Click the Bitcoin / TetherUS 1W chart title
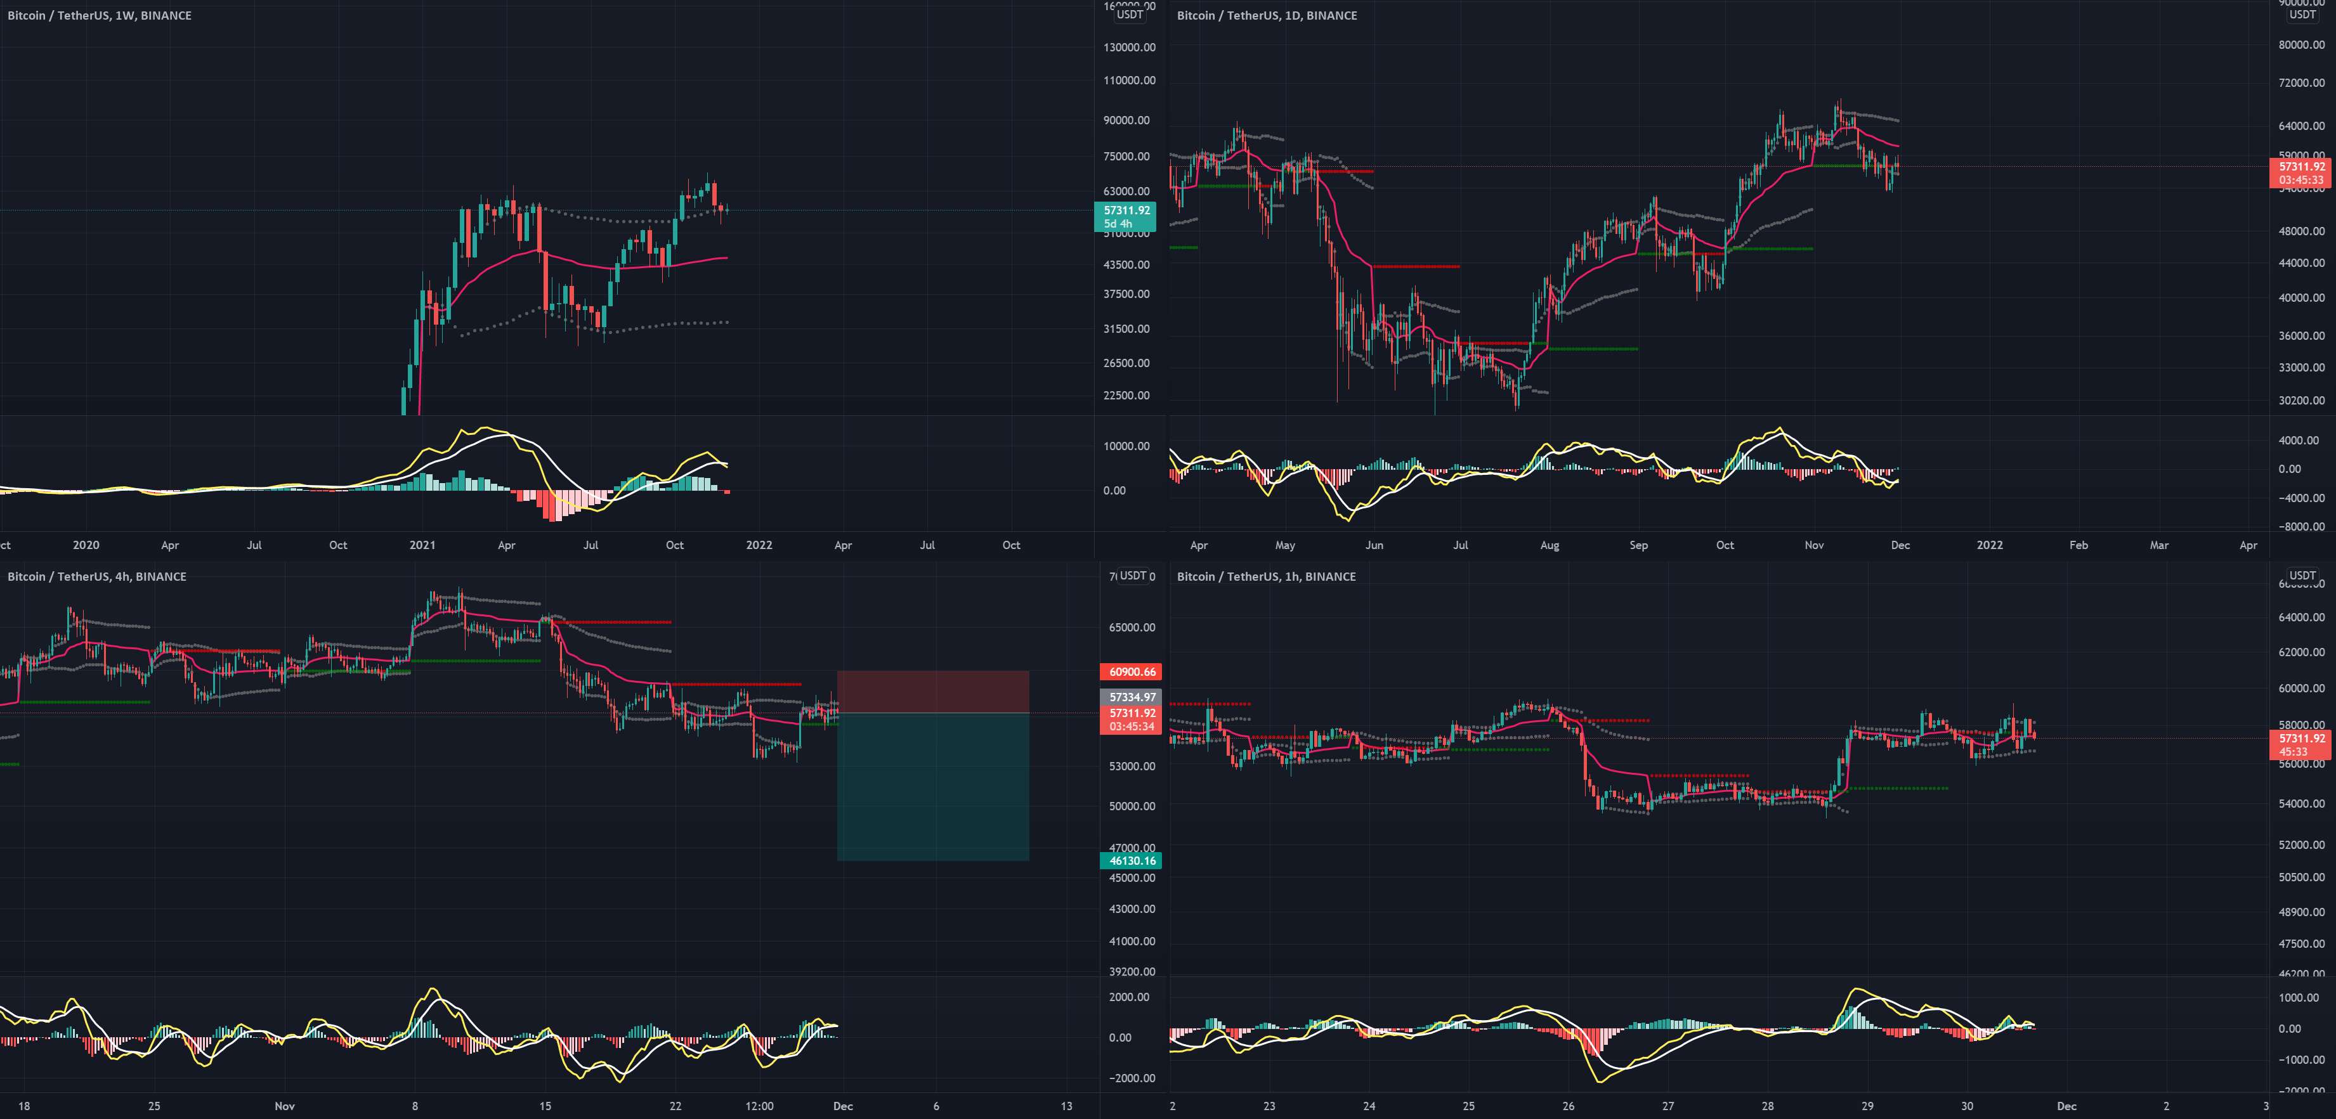This screenshot has height=1119, width=2336. [x=100, y=15]
